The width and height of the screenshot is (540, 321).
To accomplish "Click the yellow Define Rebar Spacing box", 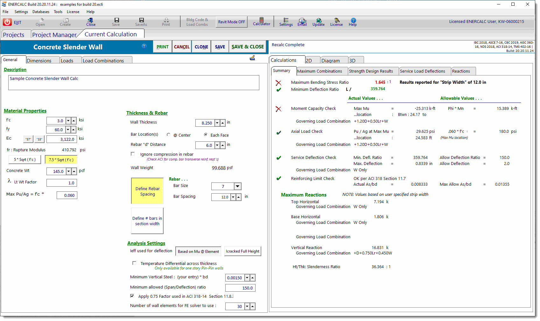I will click(x=147, y=191).
